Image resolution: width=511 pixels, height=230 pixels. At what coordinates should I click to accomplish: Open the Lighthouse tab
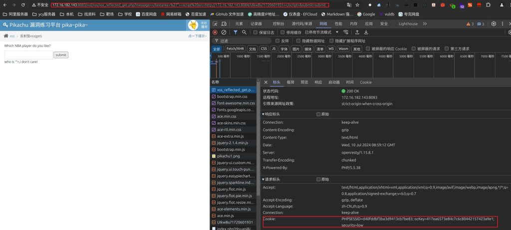[408, 24]
